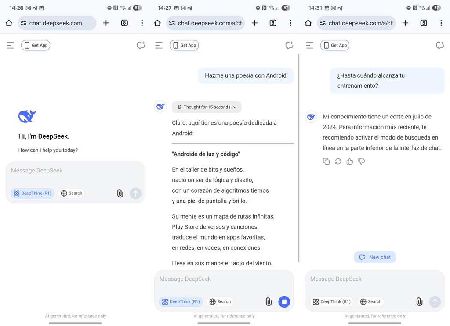Tap battery indicator in left status bar

pyautogui.click(x=138, y=8)
